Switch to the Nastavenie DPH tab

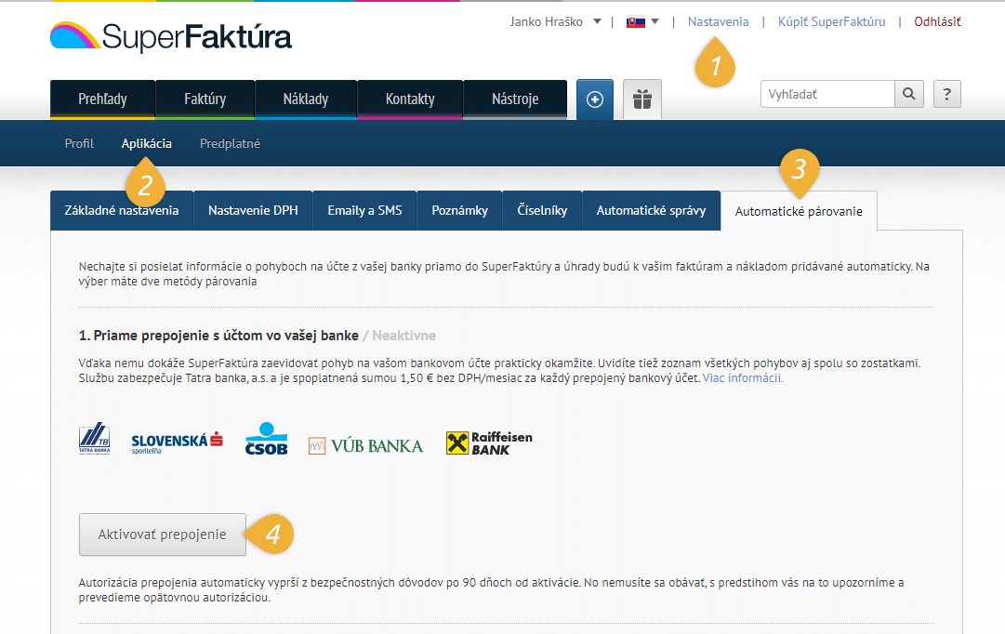253,210
